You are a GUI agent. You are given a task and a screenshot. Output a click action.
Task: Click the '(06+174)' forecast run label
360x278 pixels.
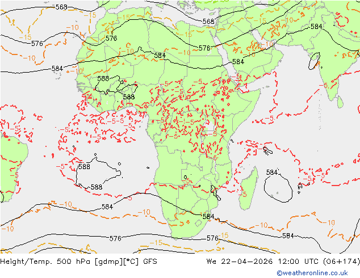(x=341, y=262)
